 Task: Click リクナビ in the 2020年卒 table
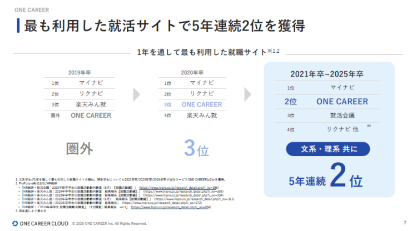202,94
